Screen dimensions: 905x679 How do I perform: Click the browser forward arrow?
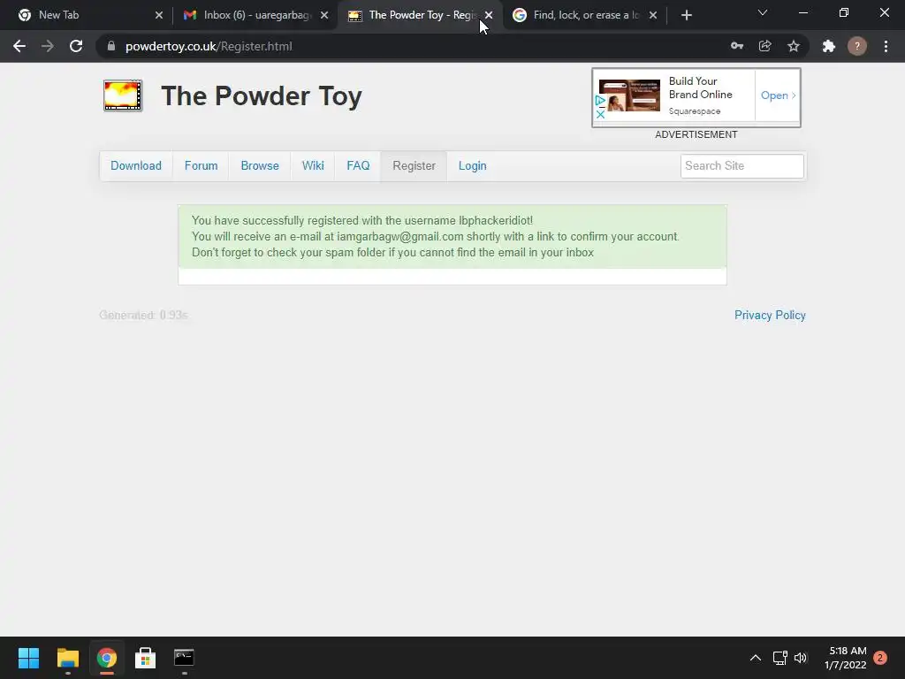pyautogui.click(x=48, y=46)
